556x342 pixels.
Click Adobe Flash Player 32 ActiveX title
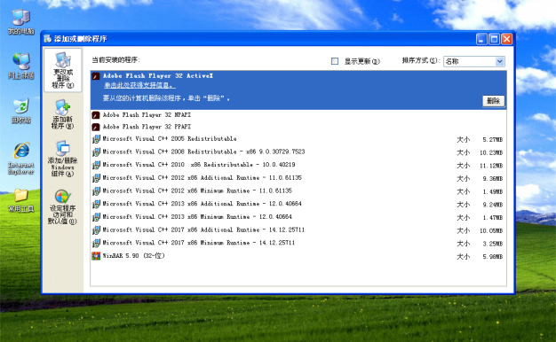click(158, 75)
